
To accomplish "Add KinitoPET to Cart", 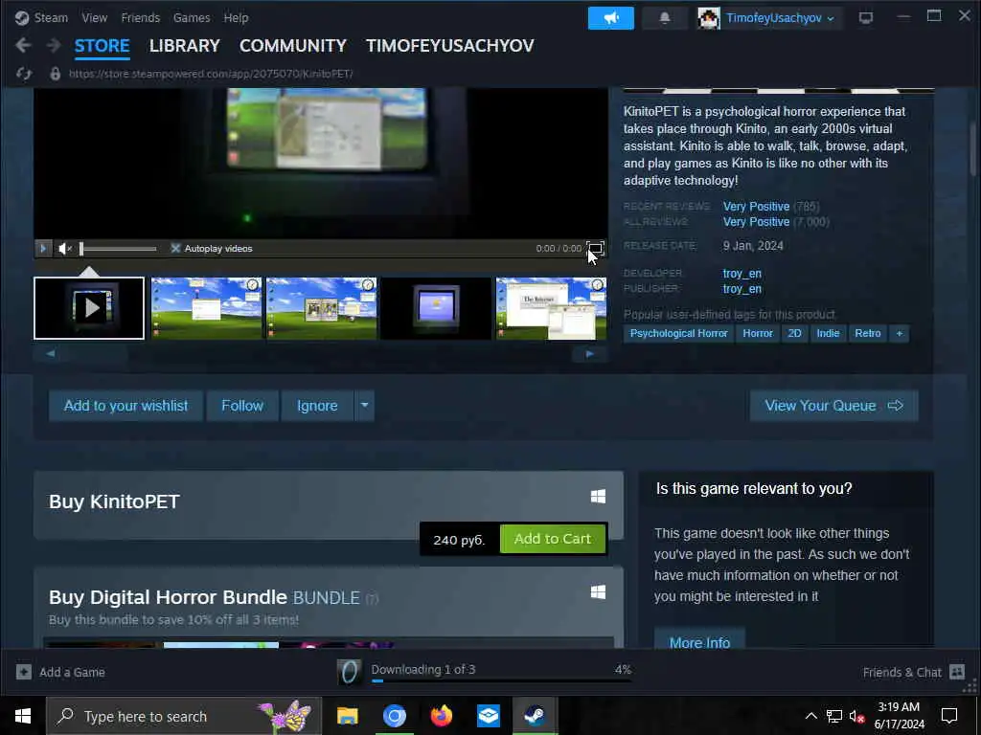I will click(553, 539).
